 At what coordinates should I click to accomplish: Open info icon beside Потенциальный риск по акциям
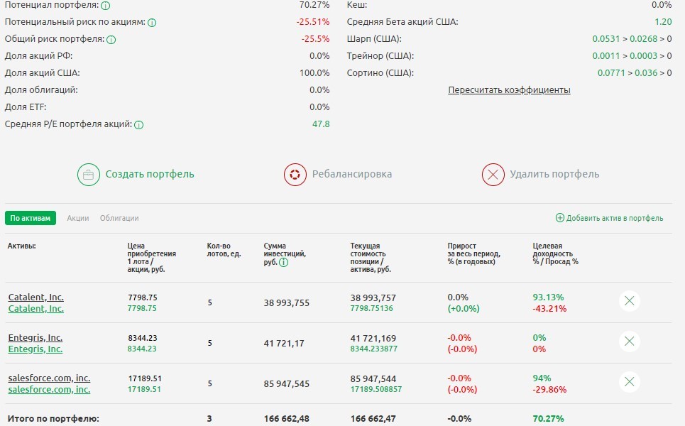pyautogui.click(x=152, y=23)
